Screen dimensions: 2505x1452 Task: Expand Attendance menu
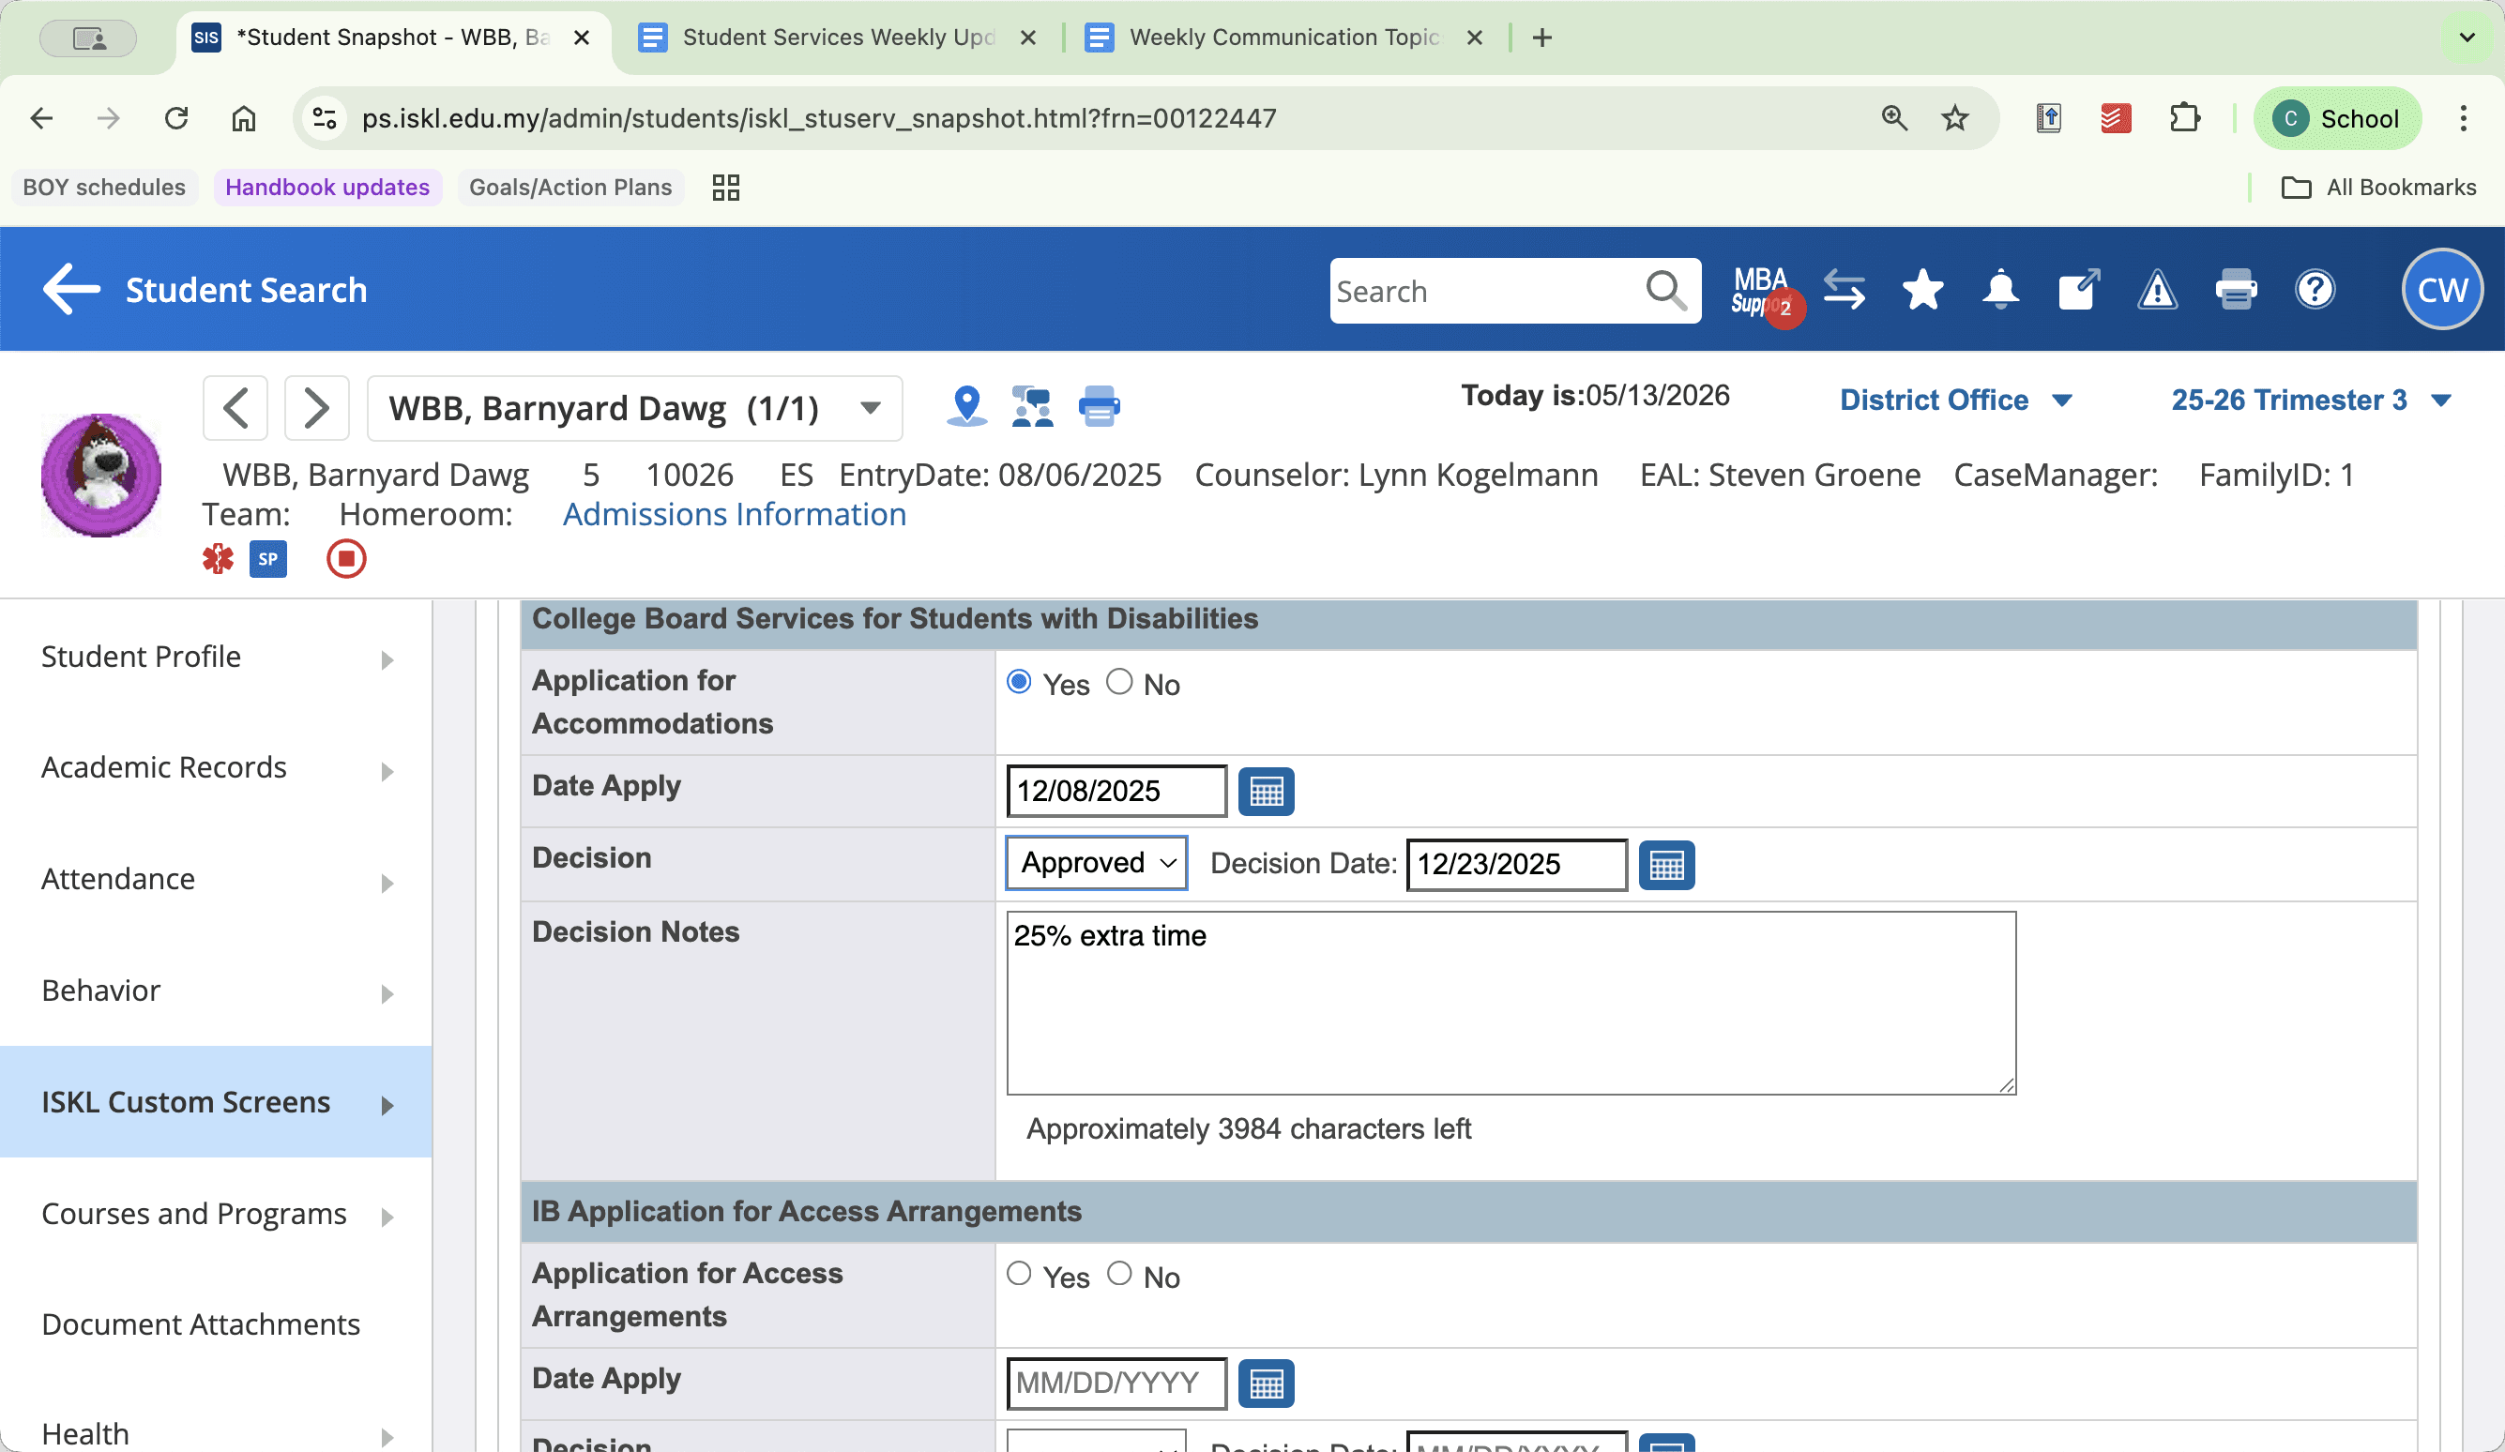[217, 880]
